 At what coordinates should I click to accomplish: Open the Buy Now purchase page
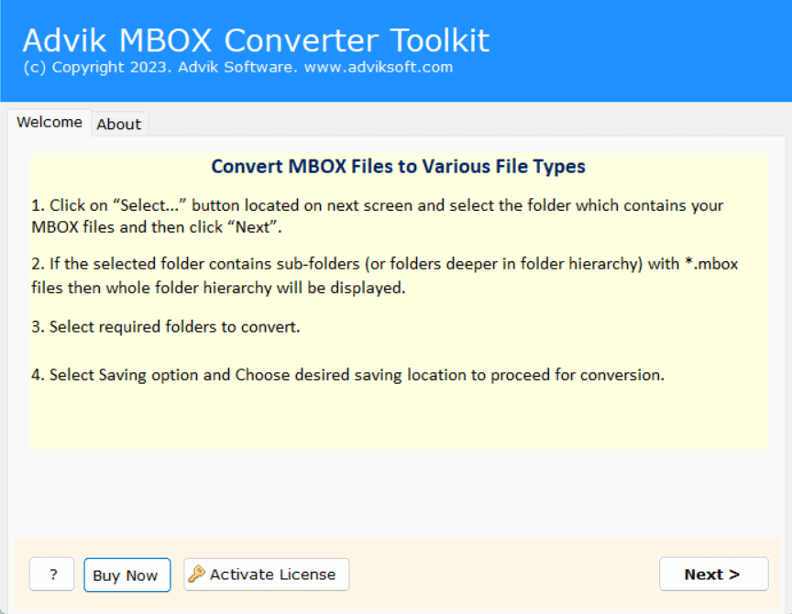[x=126, y=575]
